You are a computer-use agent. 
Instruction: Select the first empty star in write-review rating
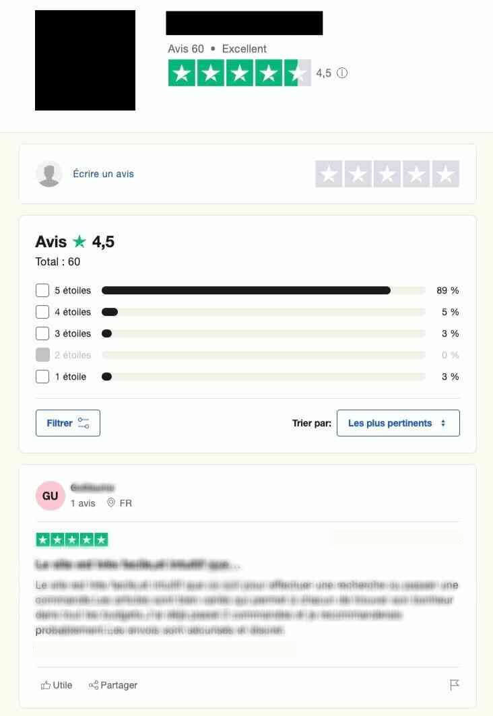click(x=329, y=174)
